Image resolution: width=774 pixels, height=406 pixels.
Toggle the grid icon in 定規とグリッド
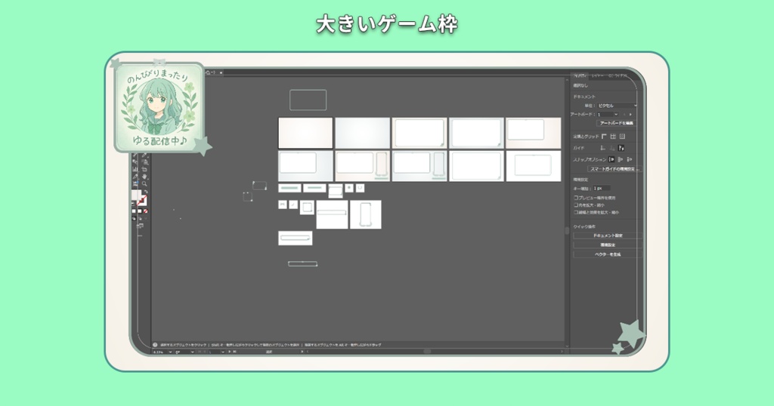613,137
